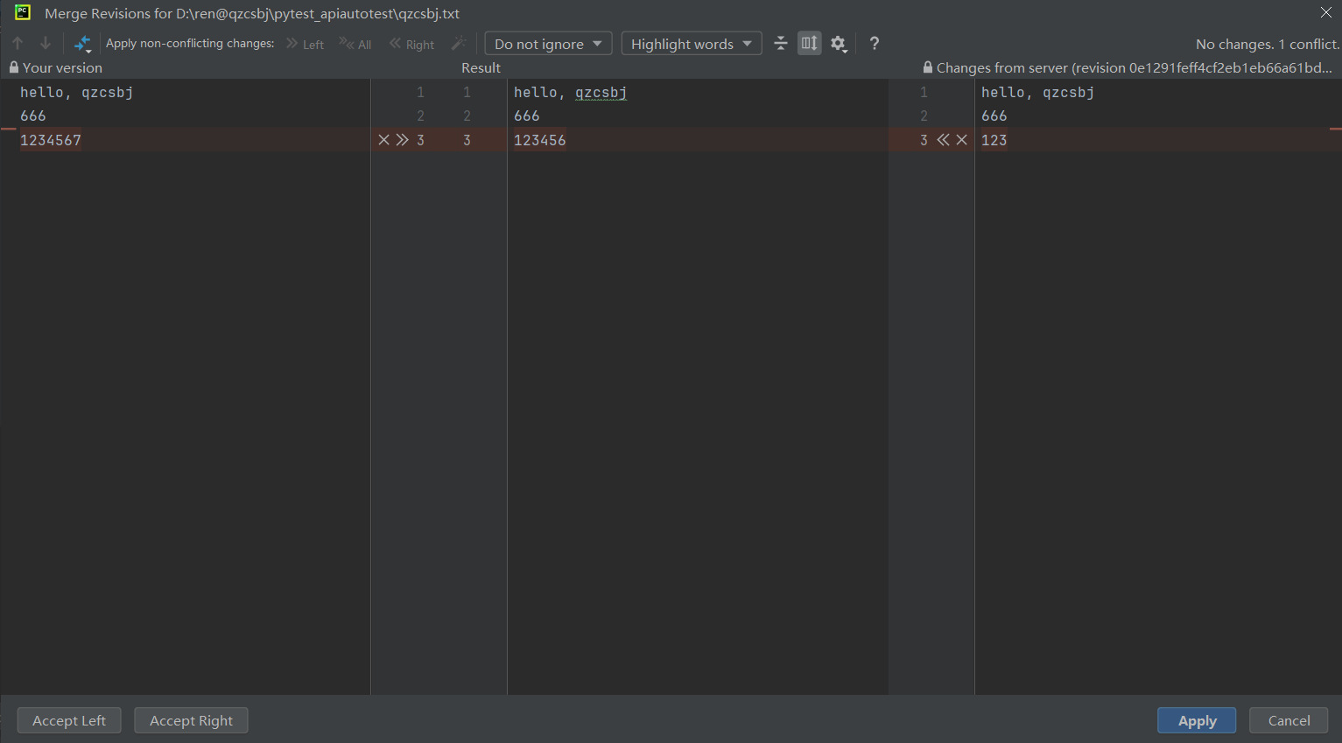Image resolution: width=1342 pixels, height=743 pixels.
Task: Click 'Changes from server' revision header text
Action: pos(1135,67)
